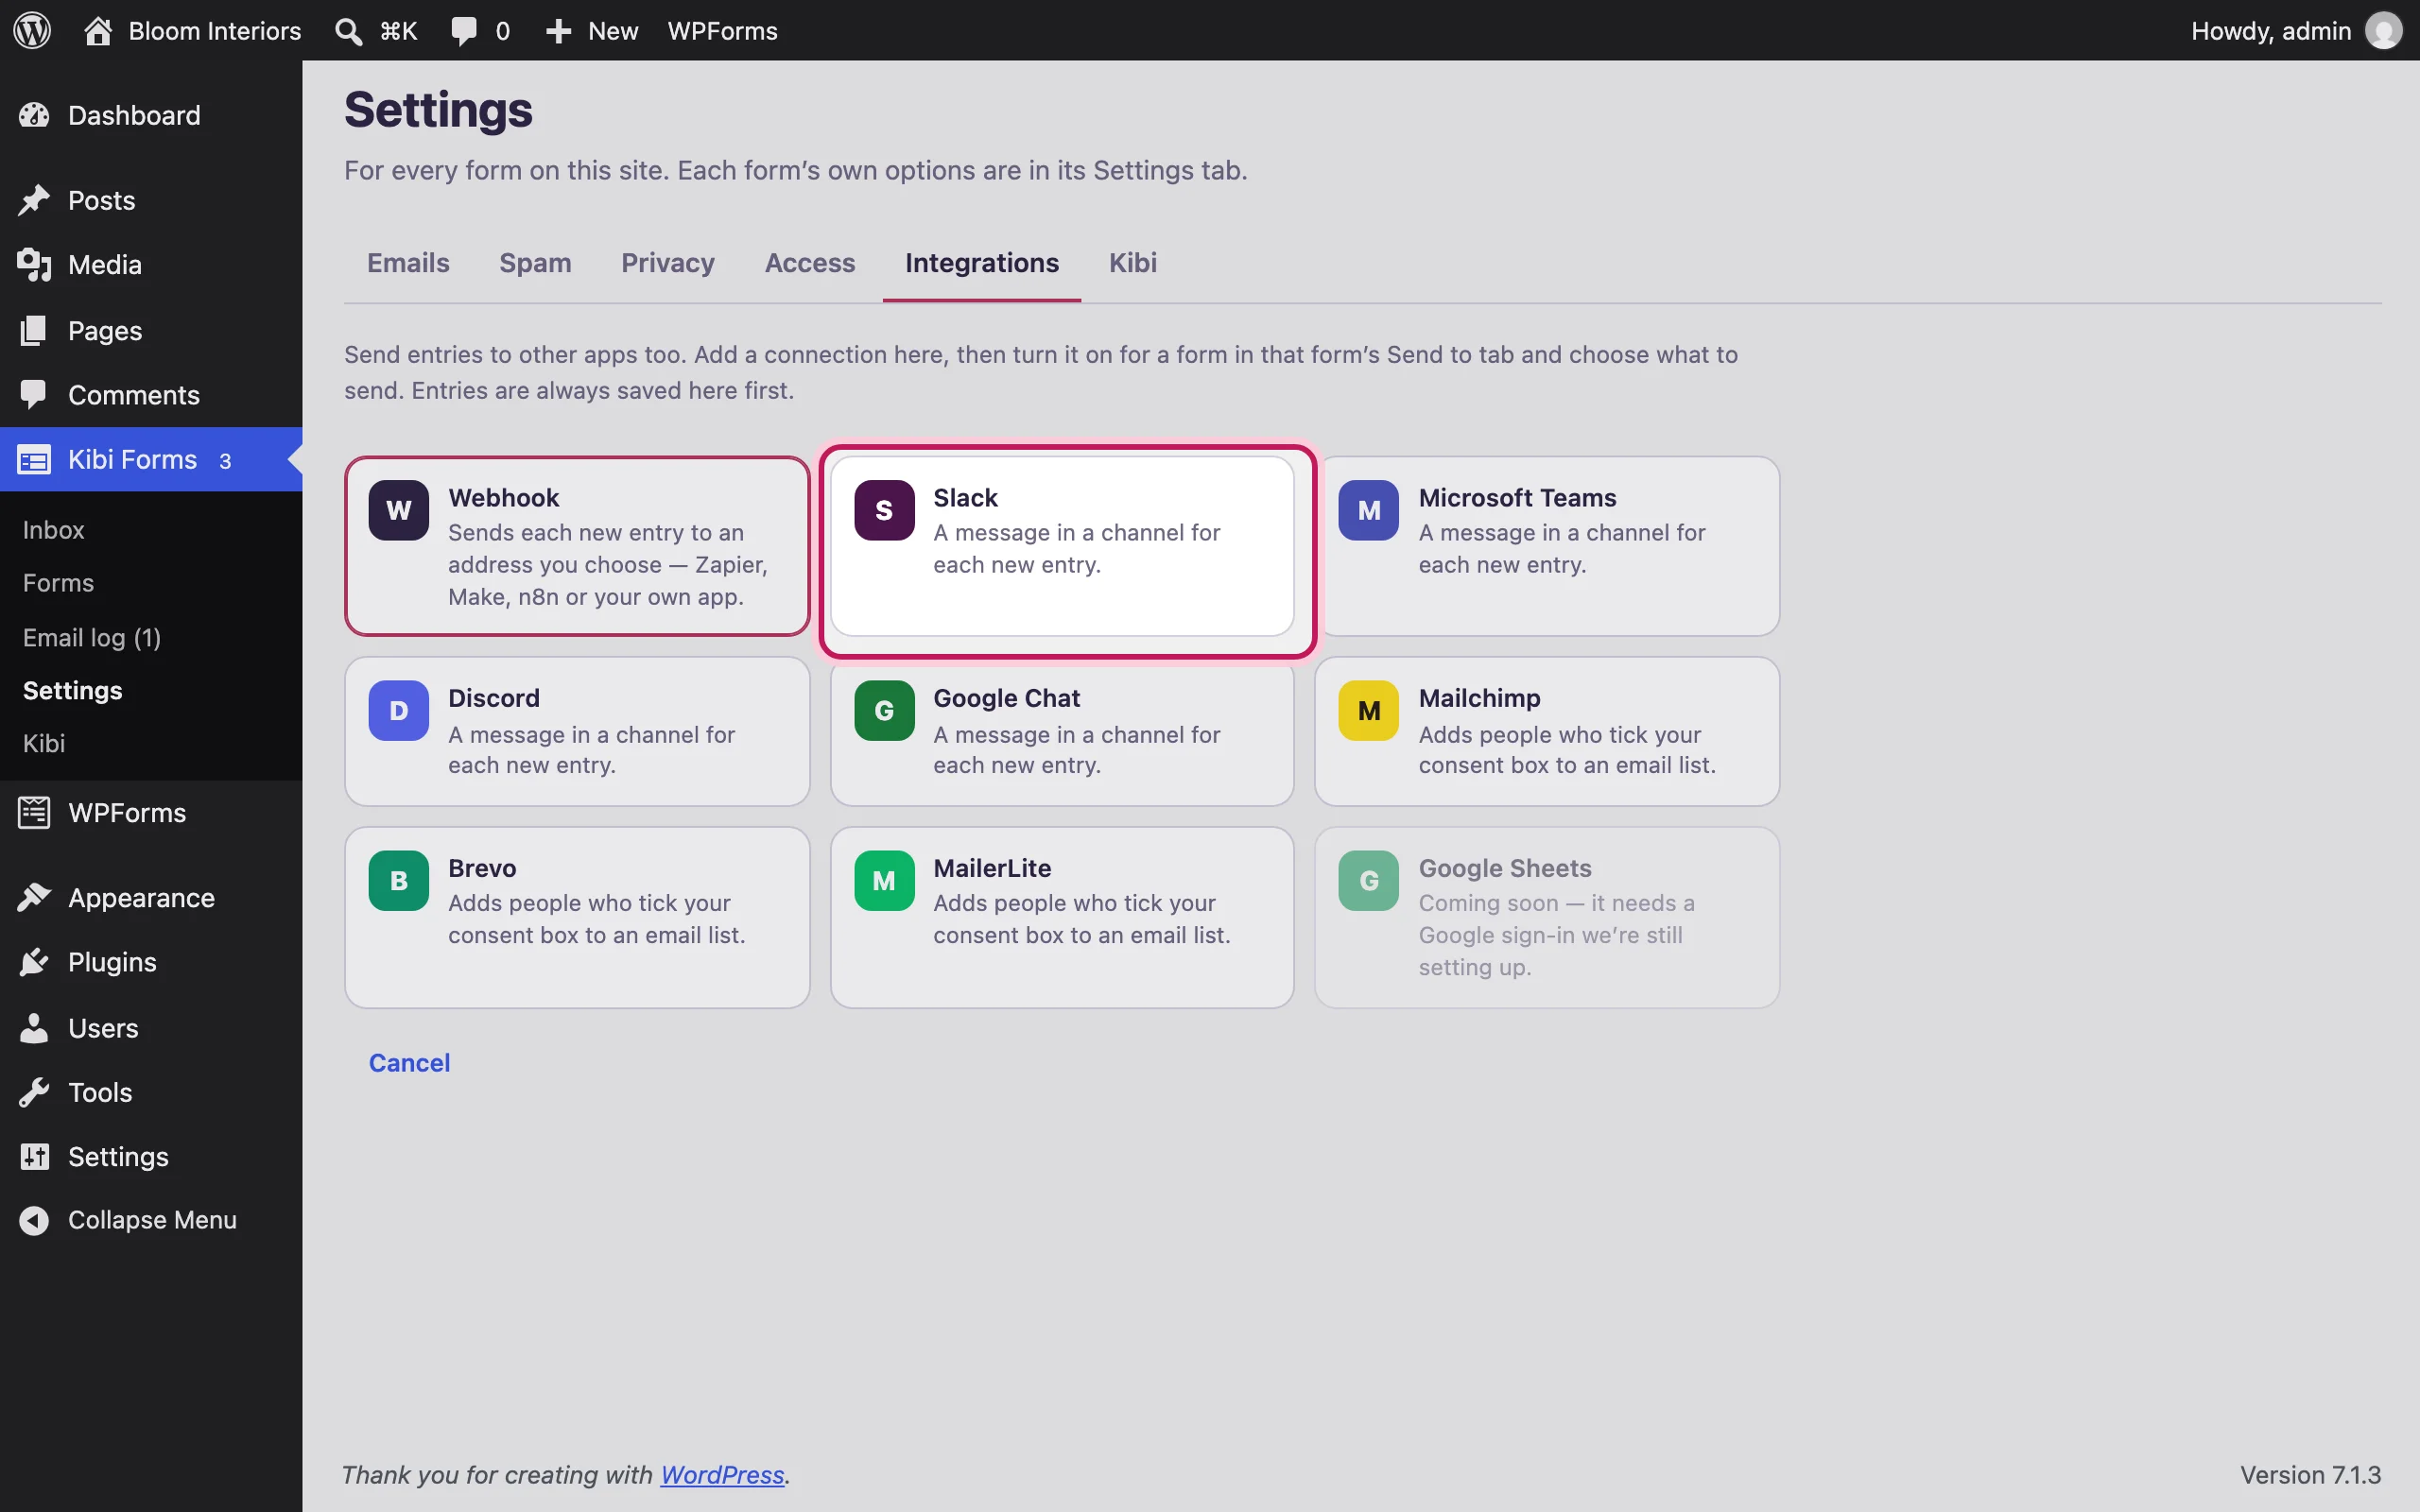Open Forms submenu item
This screenshot has height=1512, width=2420.
59,583
